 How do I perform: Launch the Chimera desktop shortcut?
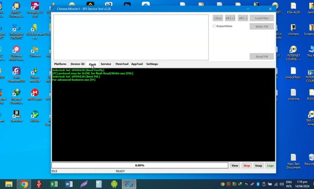[35, 50]
